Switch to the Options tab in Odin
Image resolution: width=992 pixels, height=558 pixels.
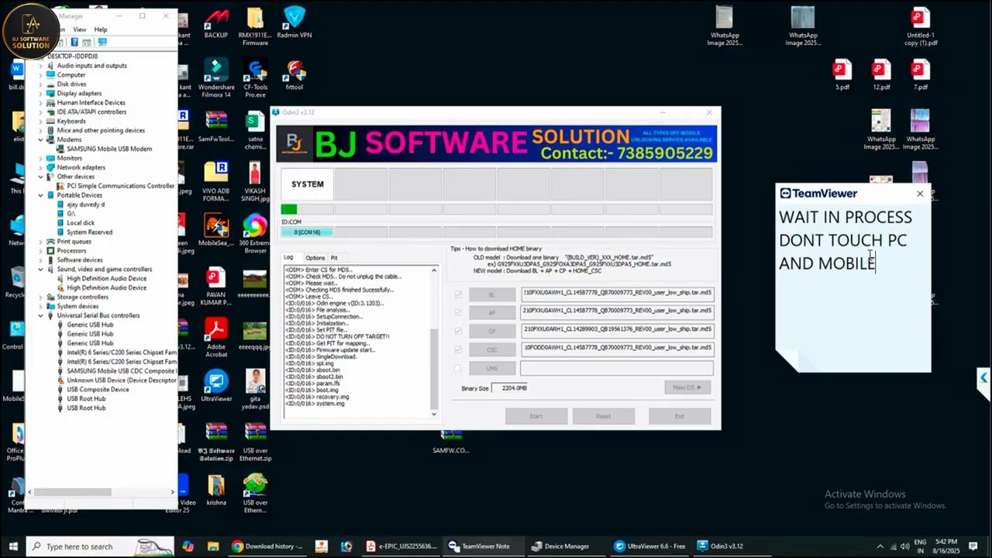coord(315,257)
